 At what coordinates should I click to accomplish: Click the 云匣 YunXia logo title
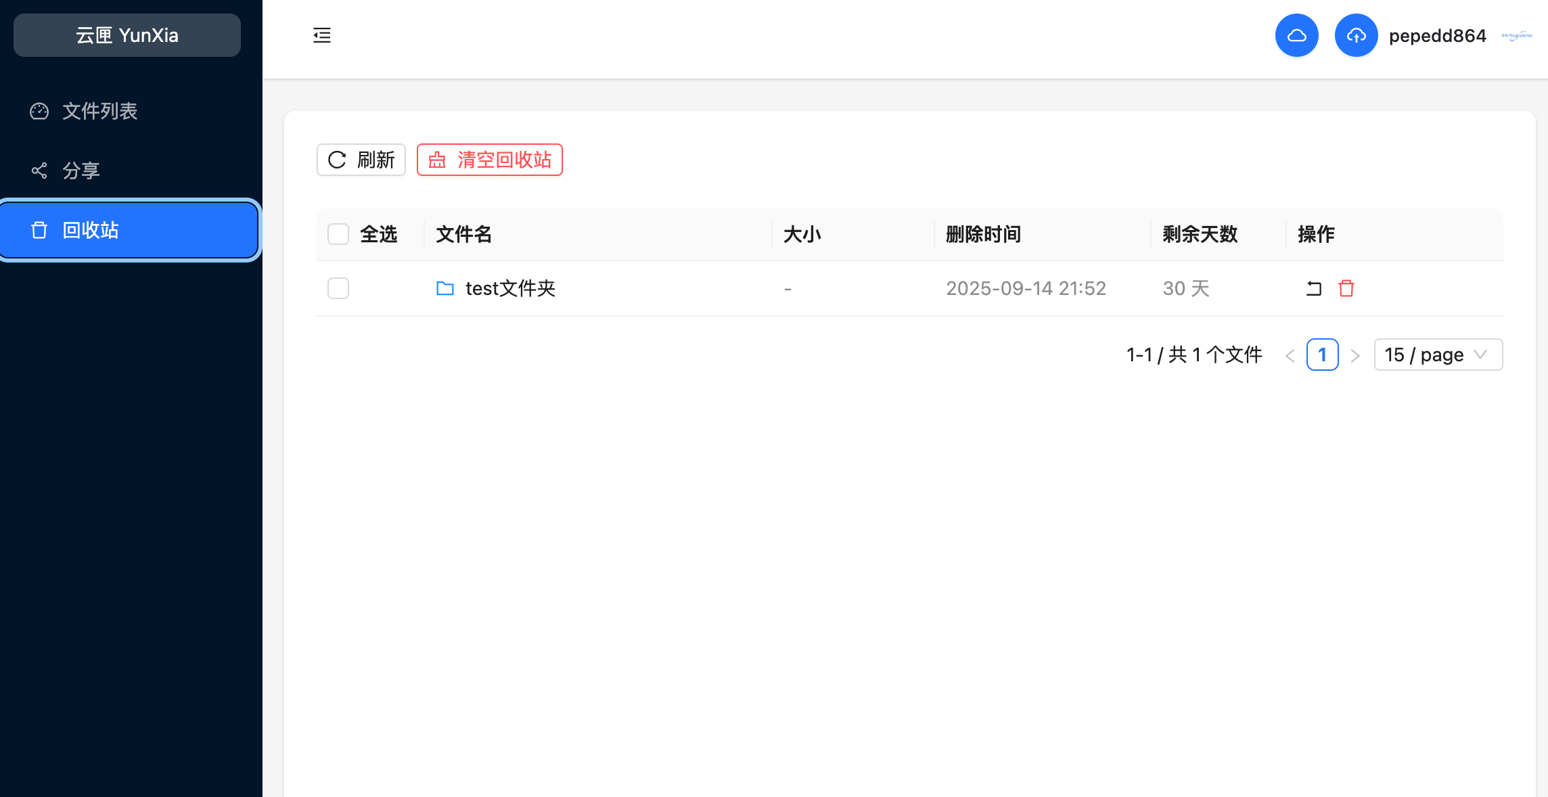(x=127, y=35)
